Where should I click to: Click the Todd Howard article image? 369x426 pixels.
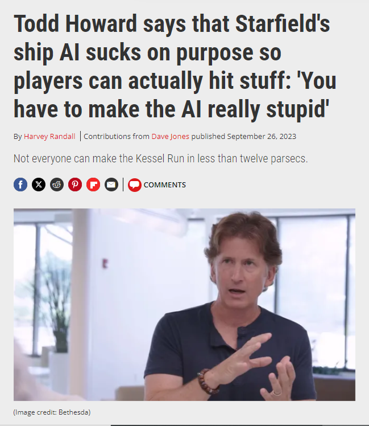184,305
